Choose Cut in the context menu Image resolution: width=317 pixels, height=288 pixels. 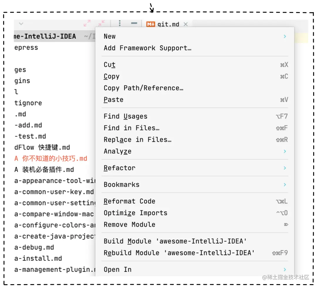(x=195, y=65)
